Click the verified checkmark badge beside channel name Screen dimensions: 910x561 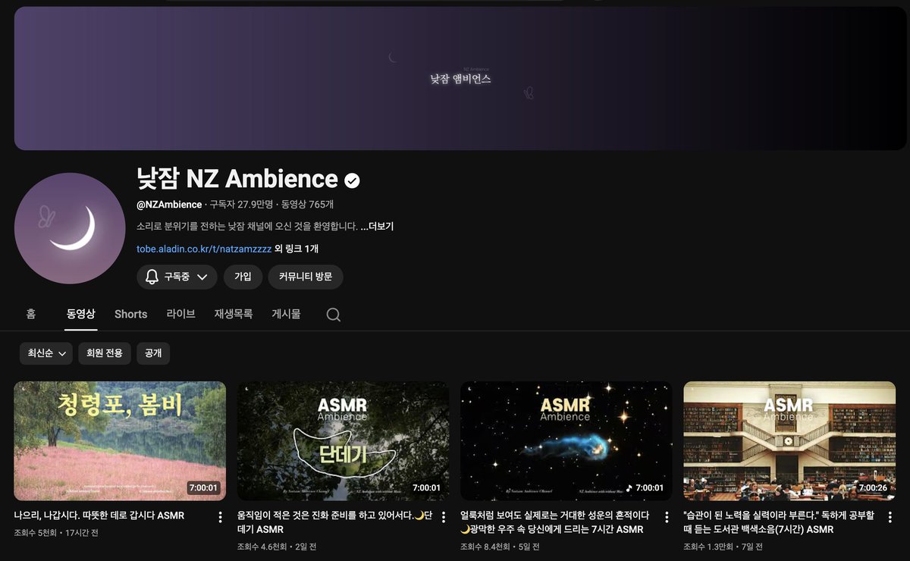(x=352, y=180)
